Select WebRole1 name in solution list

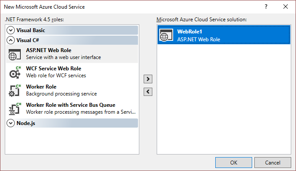point(190,32)
